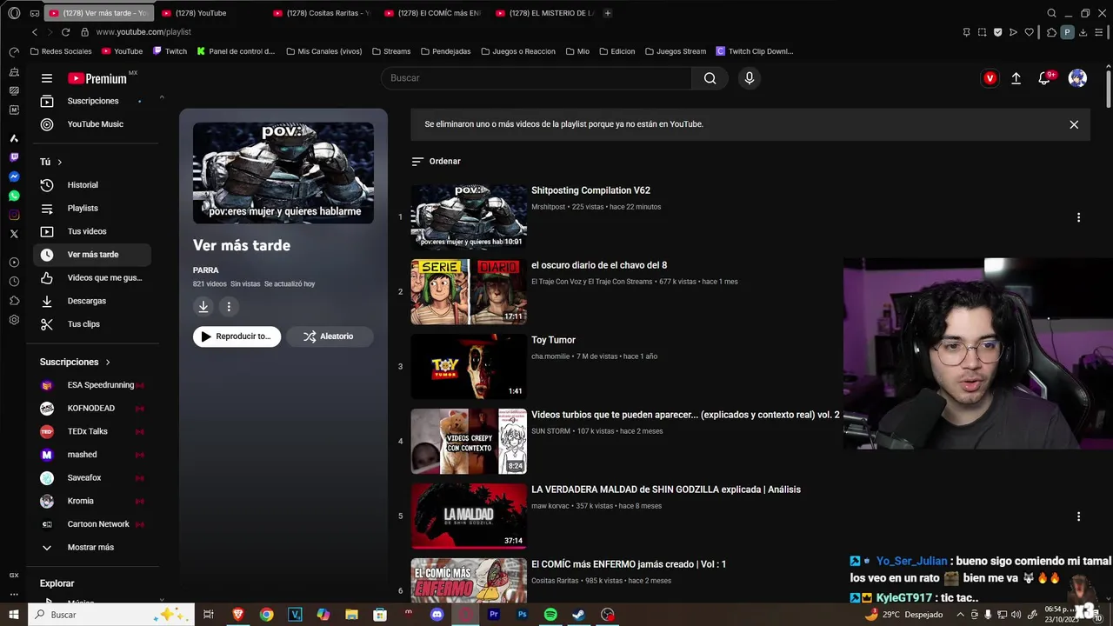This screenshot has height=626, width=1113.
Task: Open YouTube notifications bell
Action: [x=1044, y=78]
